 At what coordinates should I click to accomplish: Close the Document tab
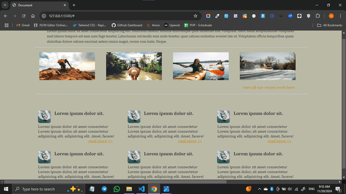65,5
